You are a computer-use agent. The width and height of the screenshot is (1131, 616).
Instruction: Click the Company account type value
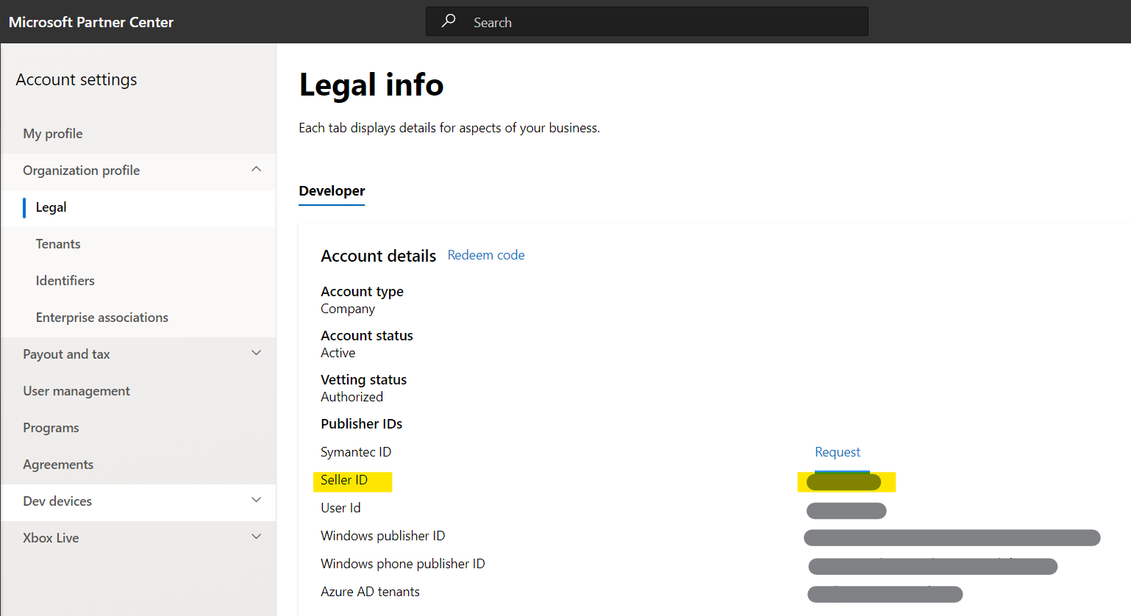pyautogui.click(x=348, y=309)
